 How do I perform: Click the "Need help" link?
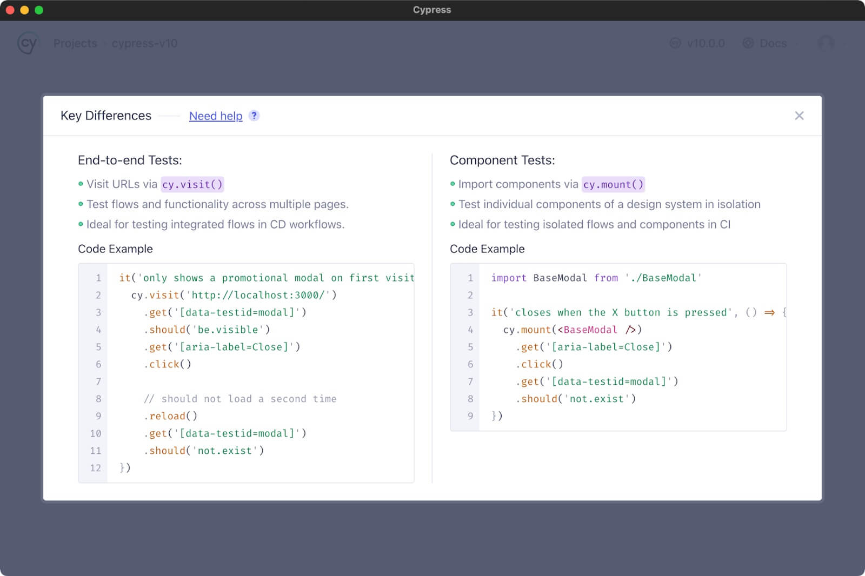(215, 116)
